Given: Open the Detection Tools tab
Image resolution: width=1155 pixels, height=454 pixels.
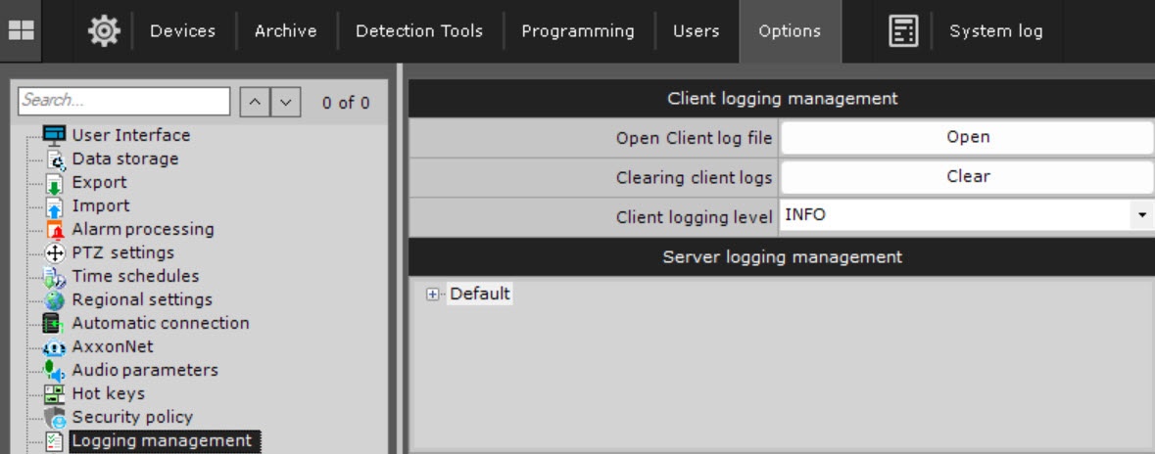Looking at the screenshot, I should 419,31.
